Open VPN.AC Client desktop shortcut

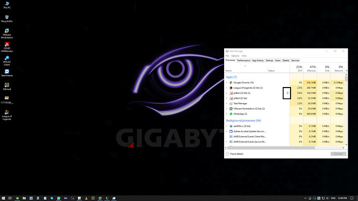(7, 61)
